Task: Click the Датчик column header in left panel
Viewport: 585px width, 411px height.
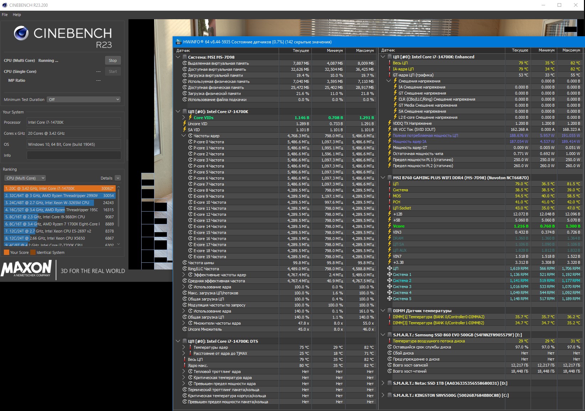Action: point(226,50)
